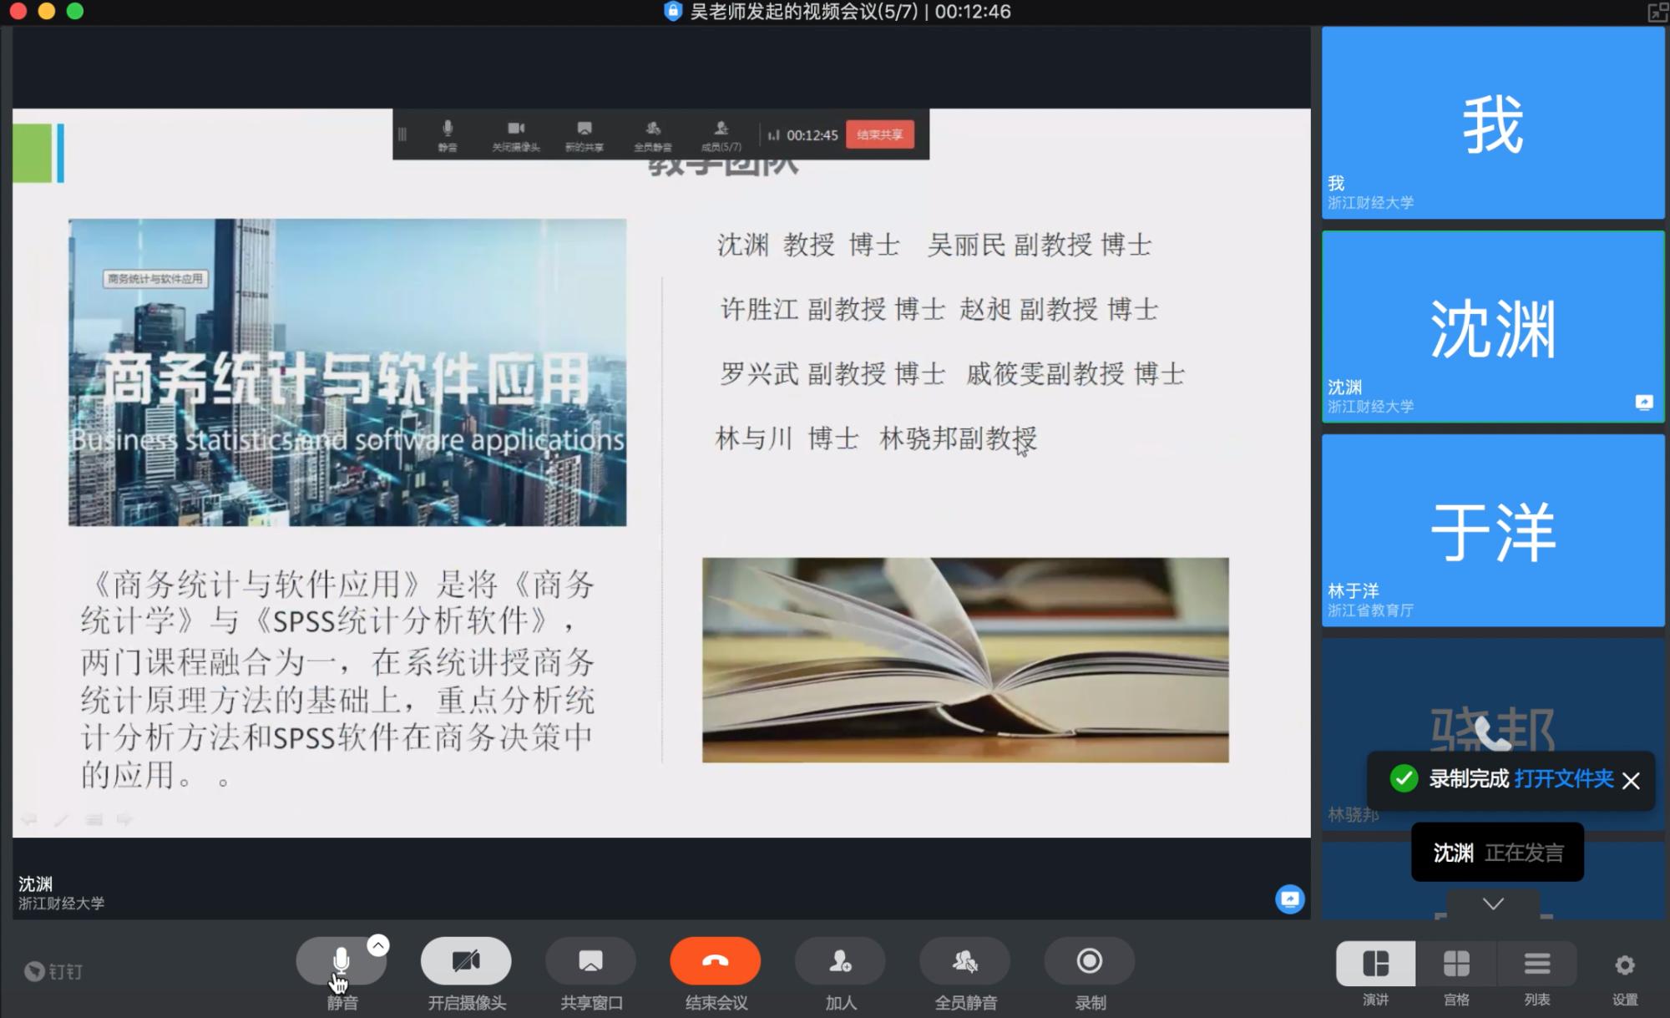Switch to 列表 list layout

tap(1536, 965)
